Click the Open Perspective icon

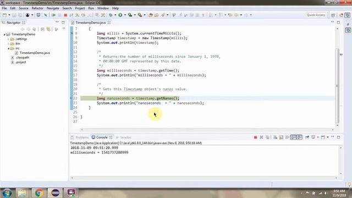coord(333,15)
